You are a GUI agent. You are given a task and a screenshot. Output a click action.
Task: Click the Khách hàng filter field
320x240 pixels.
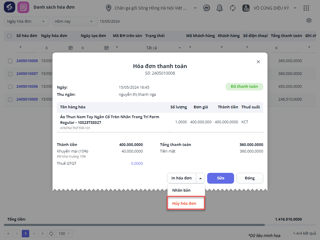[229, 48]
